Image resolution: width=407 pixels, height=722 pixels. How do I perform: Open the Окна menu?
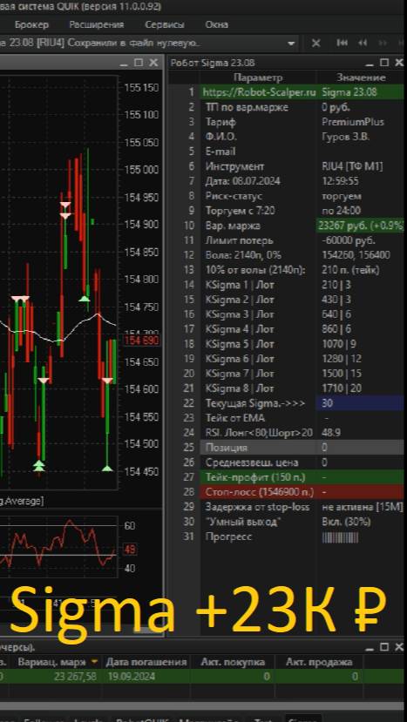pos(217,24)
